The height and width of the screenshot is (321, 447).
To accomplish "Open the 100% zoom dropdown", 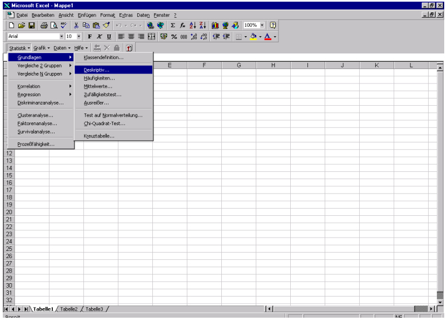I will click(263, 26).
